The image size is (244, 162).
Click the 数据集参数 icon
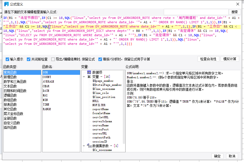click(x=89, y=146)
